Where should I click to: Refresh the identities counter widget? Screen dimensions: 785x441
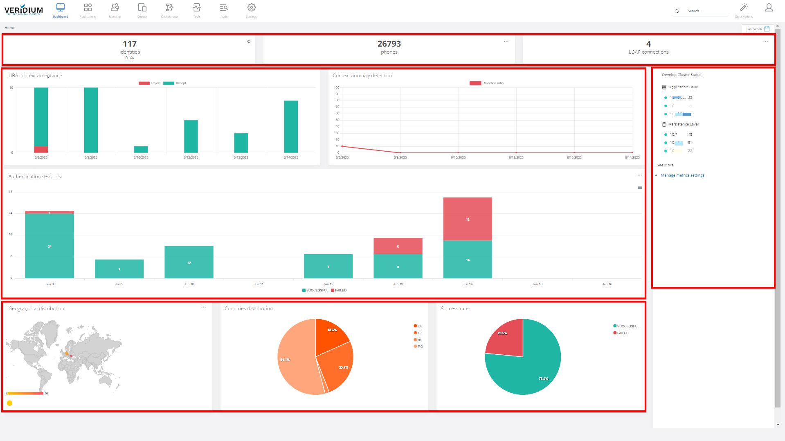coord(249,42)
